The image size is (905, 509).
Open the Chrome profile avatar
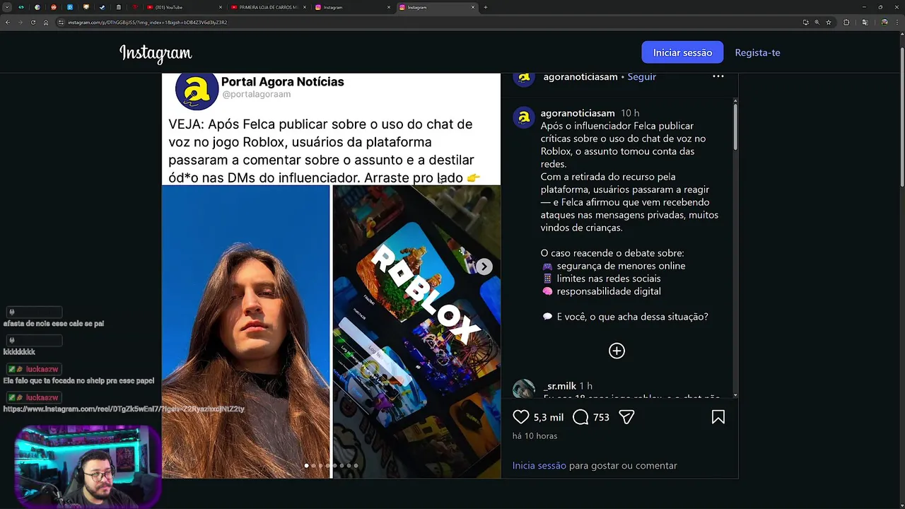(884, 22)
